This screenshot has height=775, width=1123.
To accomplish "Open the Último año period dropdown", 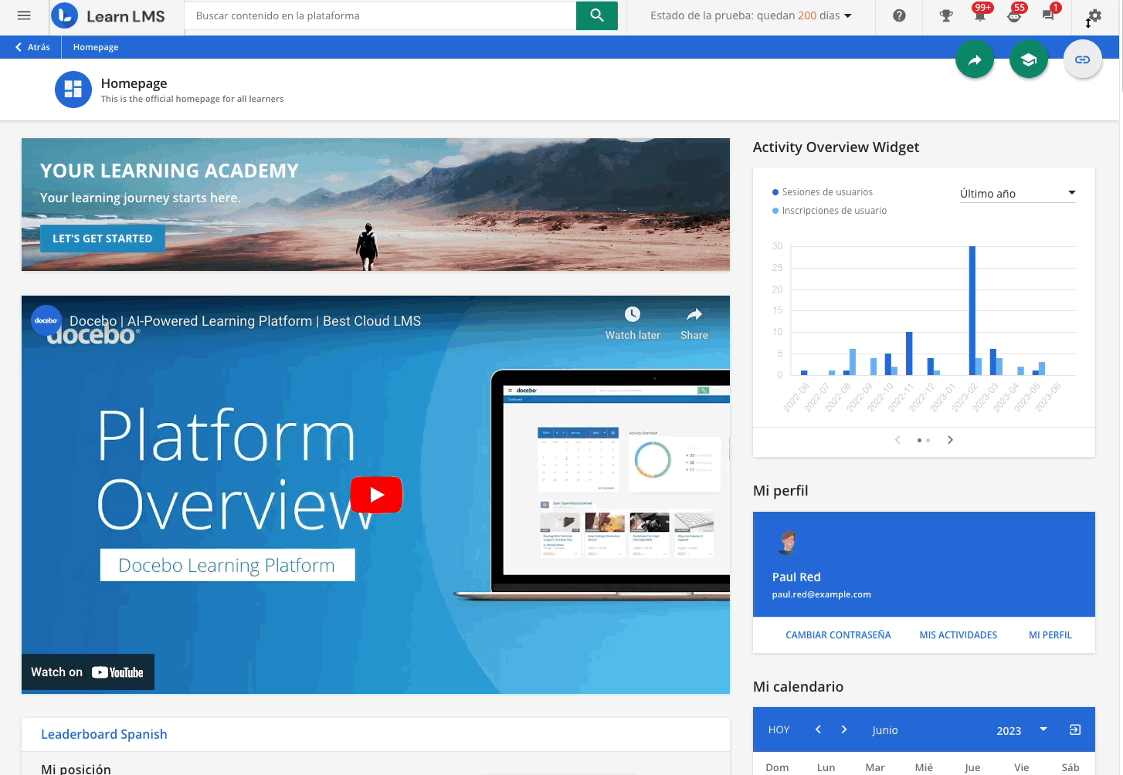I will [1018, 193].
